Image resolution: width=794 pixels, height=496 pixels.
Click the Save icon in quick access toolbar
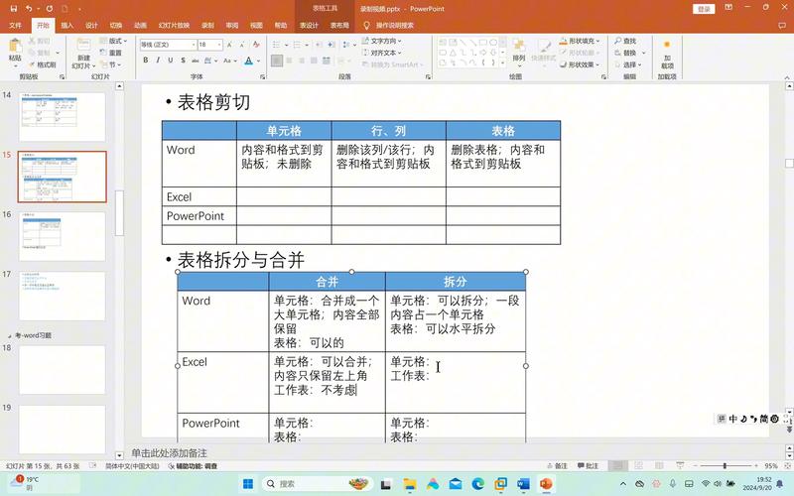[14, 9]
